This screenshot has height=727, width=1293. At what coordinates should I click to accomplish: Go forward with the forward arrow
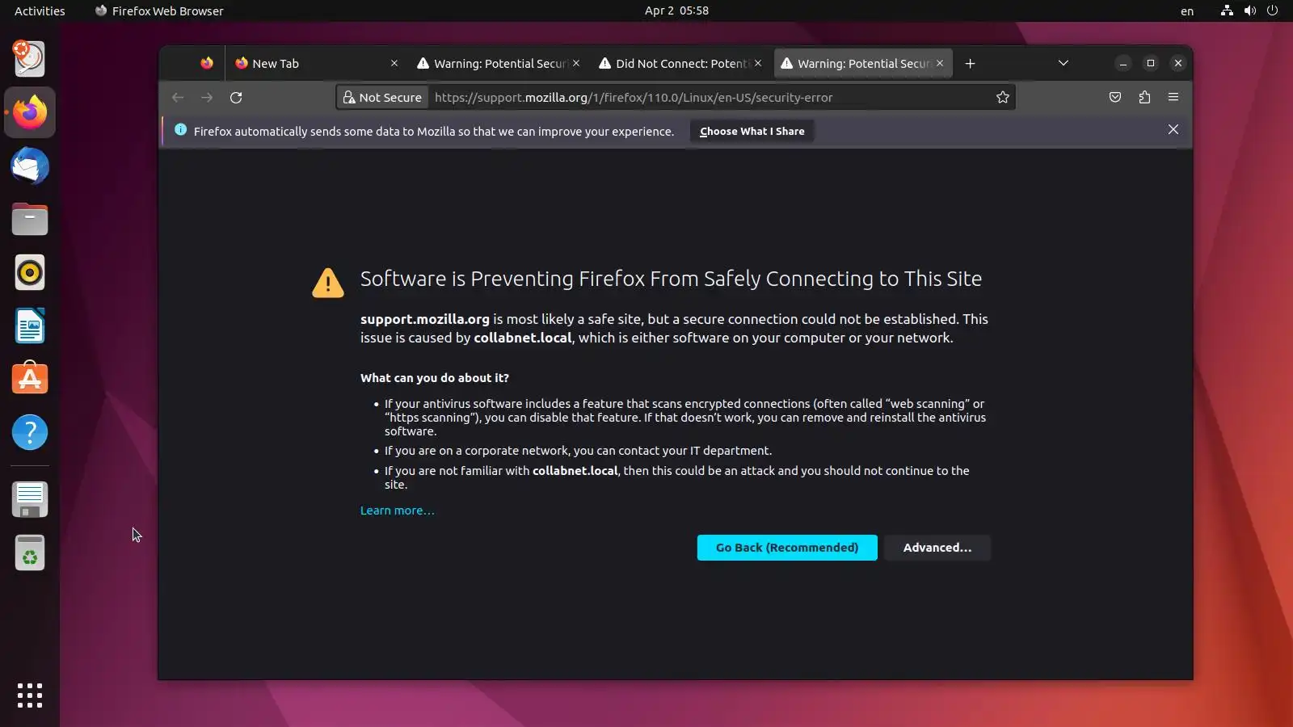207,97
